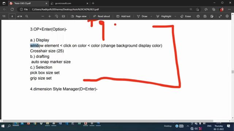234x131 pixels.
Task: Click the 'pick box size set' line
Action: click(45, 73)
